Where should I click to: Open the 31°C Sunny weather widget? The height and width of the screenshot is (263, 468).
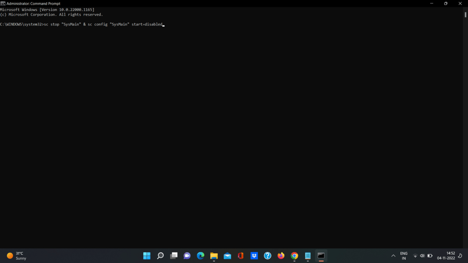coord(17,255)
